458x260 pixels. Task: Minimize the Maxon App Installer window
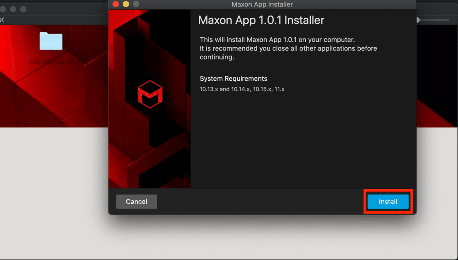[126, 5]
